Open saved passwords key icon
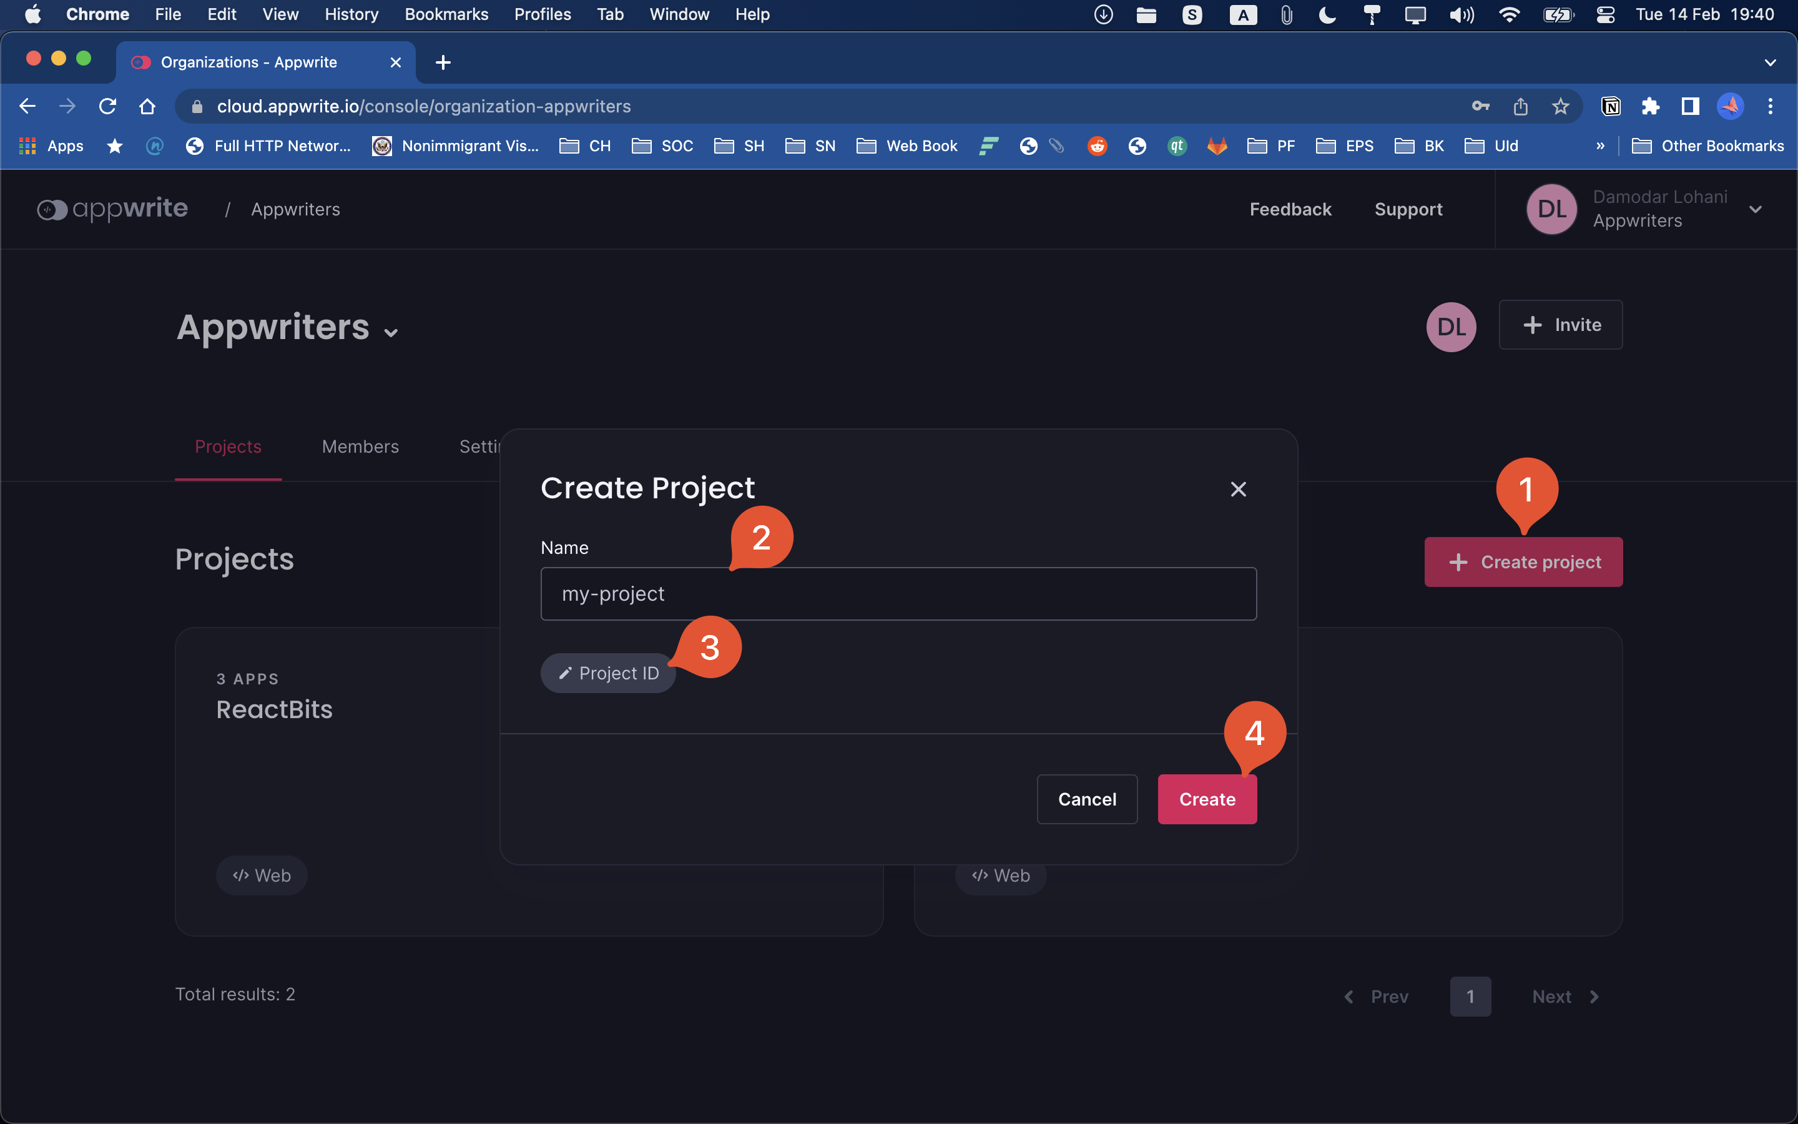 click(x=1480, y=106)
